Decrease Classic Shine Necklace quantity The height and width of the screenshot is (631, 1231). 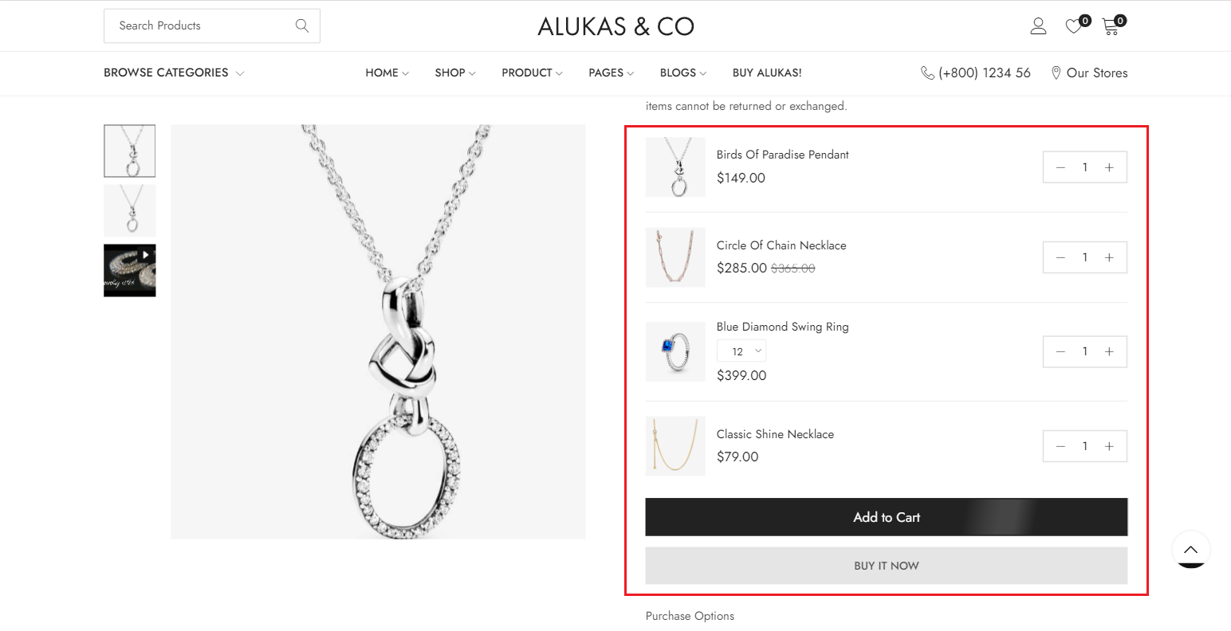[1060, 446]
